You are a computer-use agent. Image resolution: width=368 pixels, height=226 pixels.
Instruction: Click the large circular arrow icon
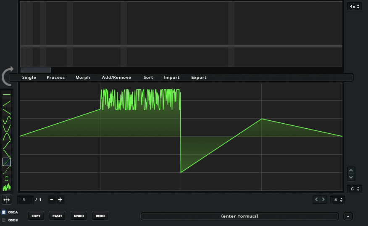8,76
